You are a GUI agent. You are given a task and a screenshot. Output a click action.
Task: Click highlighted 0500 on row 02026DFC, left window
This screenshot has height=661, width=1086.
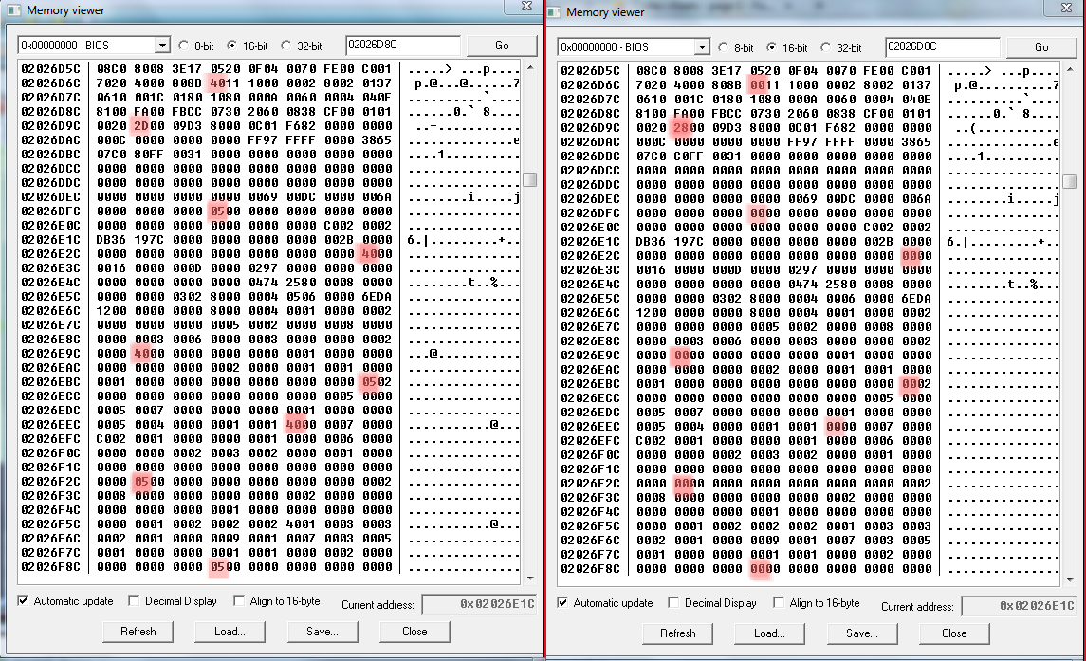click(225, 211)
